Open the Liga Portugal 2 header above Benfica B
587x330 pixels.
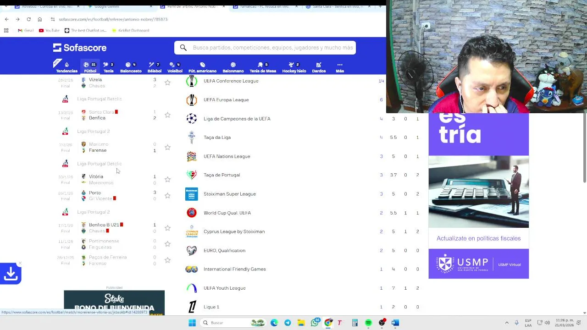pyautogui.click(x=93, y=212)
